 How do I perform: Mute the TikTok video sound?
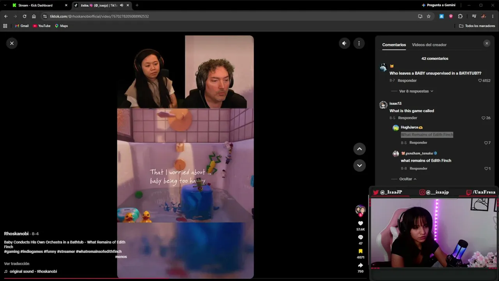click(x=344, y=43)
